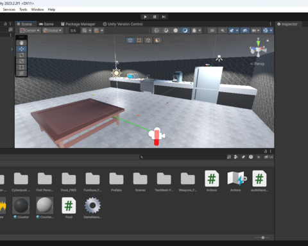
Task: Click the draw mode globe icon
Action: click(157, 31)
